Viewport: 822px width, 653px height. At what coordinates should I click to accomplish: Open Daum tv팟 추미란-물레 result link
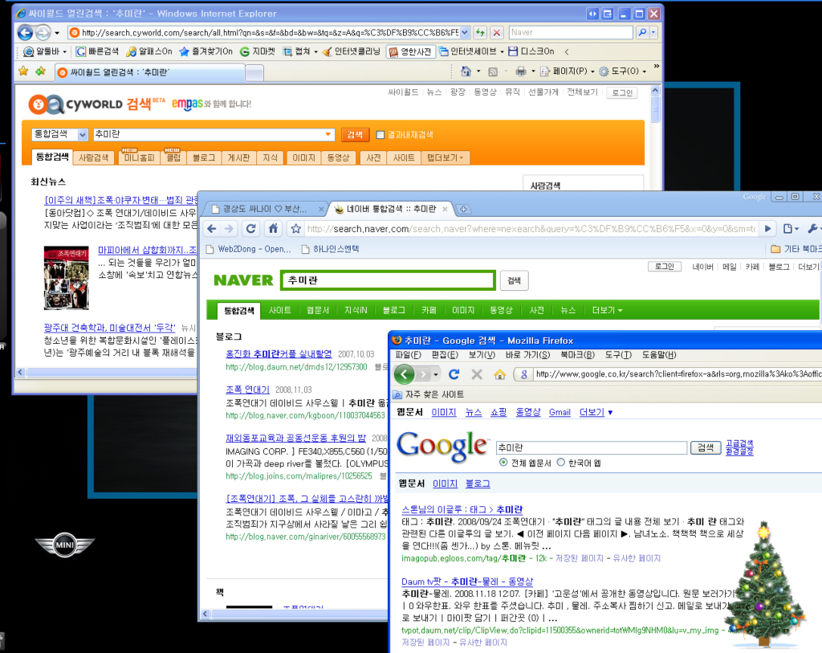tap(467, 582)
